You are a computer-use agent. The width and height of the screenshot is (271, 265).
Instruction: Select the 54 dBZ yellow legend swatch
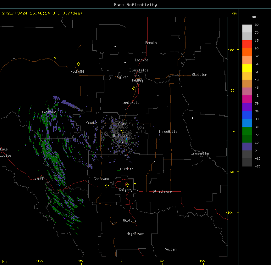coord(247,68)
